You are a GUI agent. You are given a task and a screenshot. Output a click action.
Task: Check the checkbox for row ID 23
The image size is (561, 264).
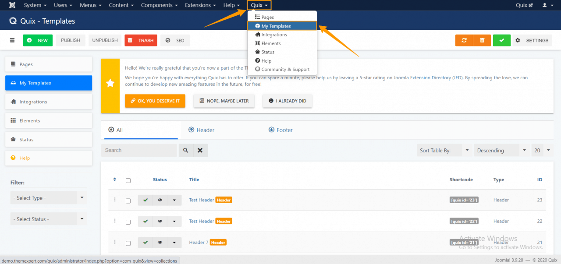click(128, 201)
